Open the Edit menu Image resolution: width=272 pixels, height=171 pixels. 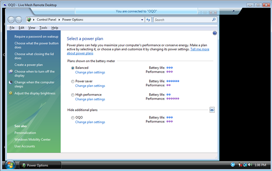click(x=22, y=28)
